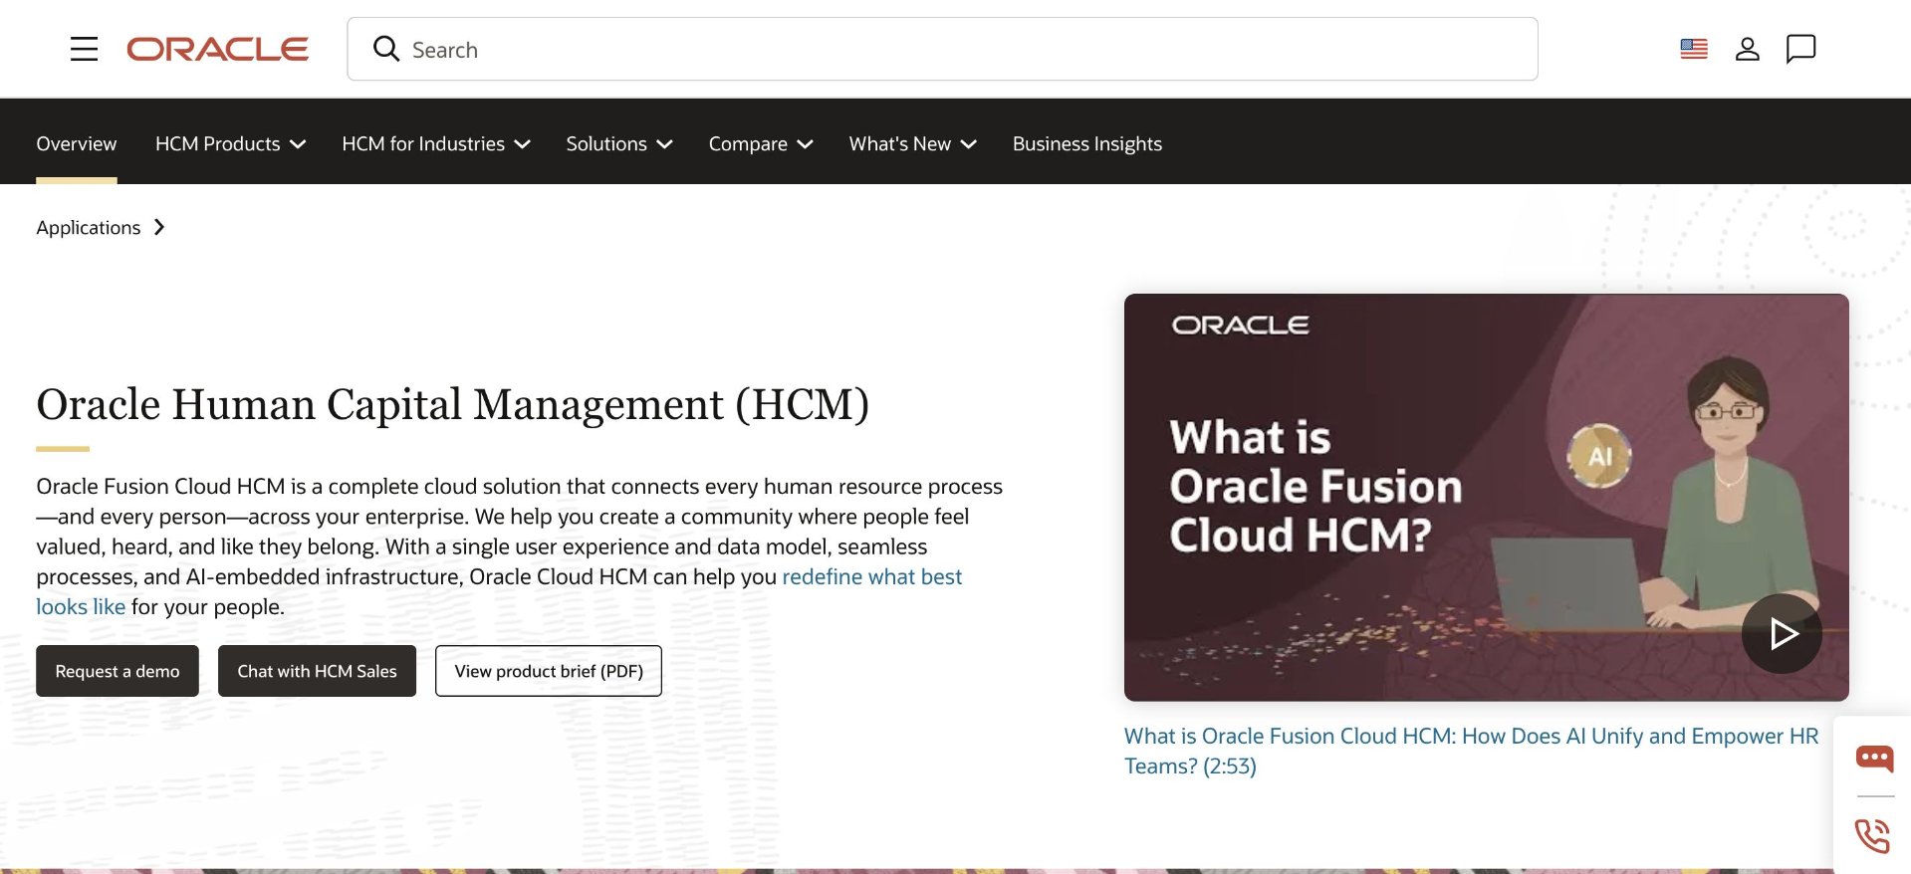Expand the Solutions dropdown chevron

point(665,144)
